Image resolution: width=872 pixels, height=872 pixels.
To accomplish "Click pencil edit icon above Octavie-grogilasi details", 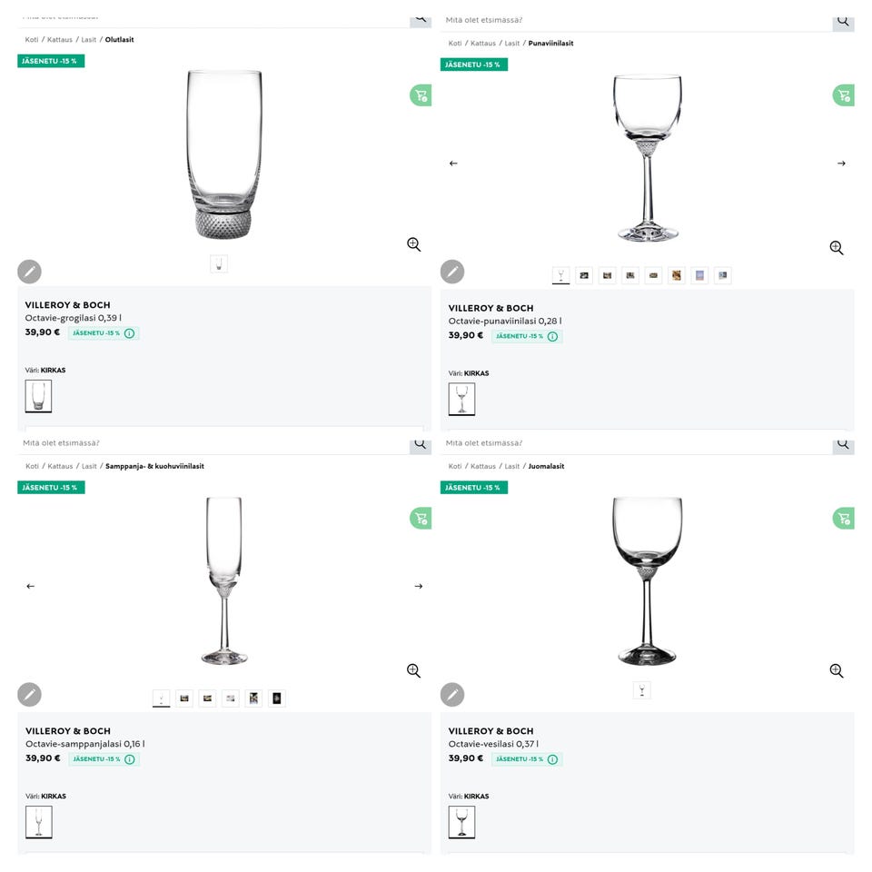I will 29,272.
